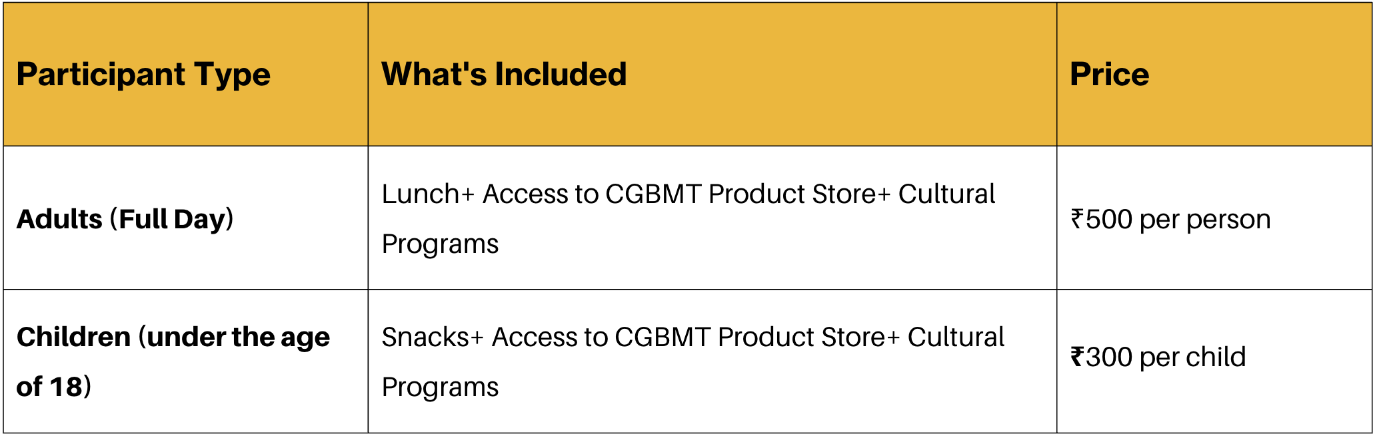Viewport: 1377px width, 438px height.
Task: Click the word Snacks in children row
Action: (425, 337)
